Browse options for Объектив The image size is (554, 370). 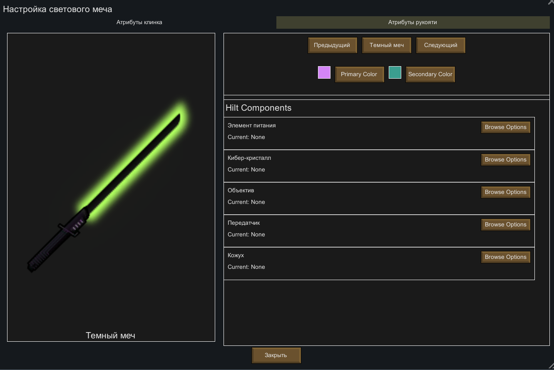click(505, 192)
